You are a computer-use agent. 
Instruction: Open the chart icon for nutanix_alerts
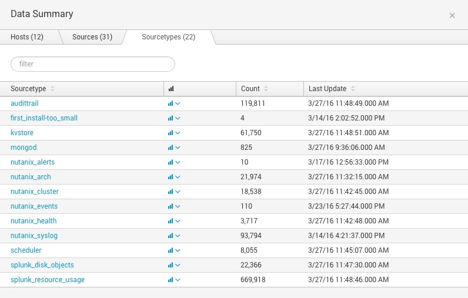[171, 162]
